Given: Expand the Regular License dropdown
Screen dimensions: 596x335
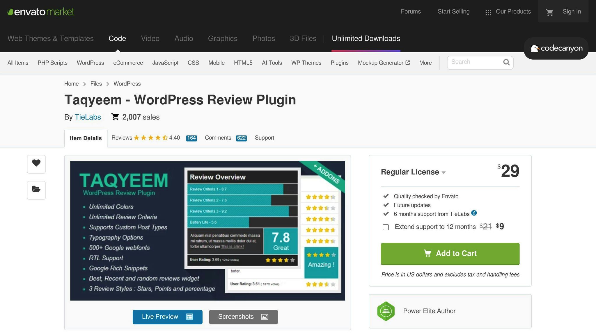Looking at the screenshot, I should [x=413, y=172].
